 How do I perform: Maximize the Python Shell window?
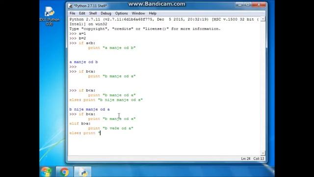pyautogui.click(x=248, y=4)
